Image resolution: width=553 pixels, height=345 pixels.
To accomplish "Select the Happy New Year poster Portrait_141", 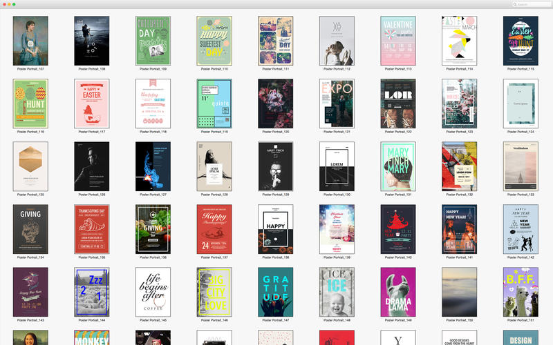I will click(459, 229).
